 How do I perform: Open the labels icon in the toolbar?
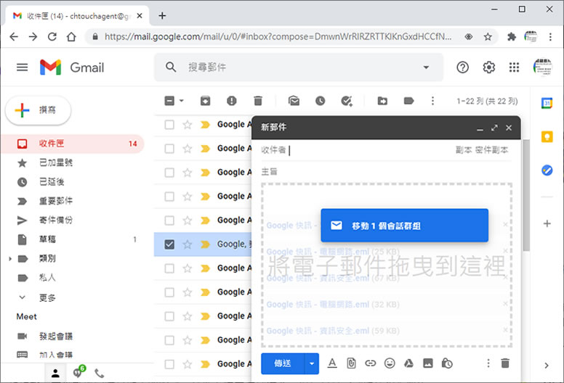[x=408, y=101]
